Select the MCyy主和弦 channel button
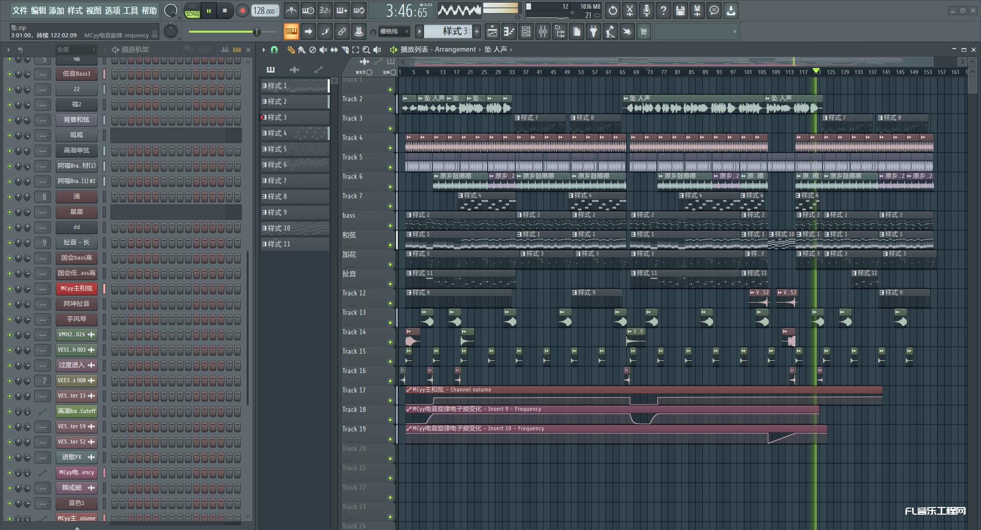 [x=77, y=288]
